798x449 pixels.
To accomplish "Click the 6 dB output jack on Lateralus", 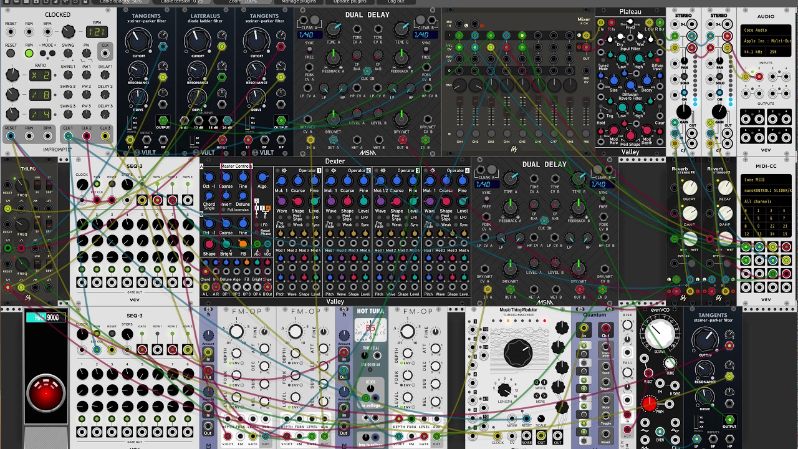I will (x=184, y=121).
